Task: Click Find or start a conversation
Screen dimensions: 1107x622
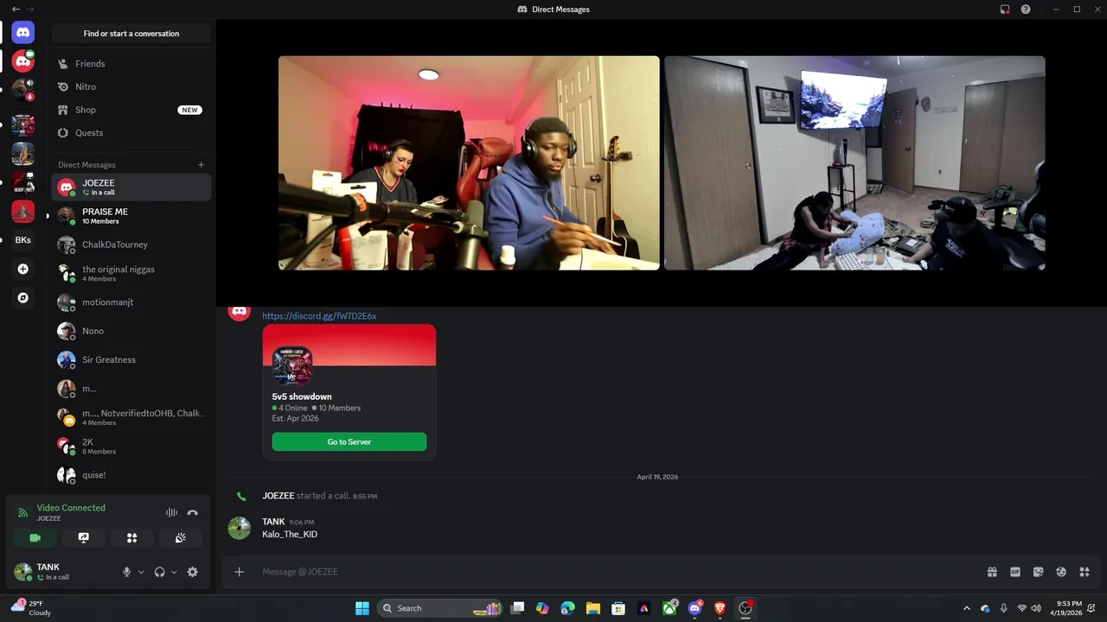Action: pyautogui.click(x=131, y=34)
